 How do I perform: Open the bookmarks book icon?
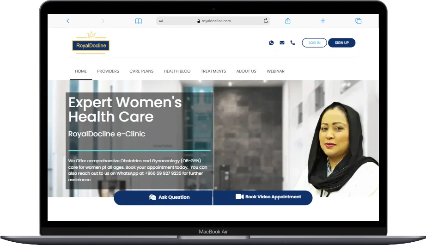pos(139,21)
